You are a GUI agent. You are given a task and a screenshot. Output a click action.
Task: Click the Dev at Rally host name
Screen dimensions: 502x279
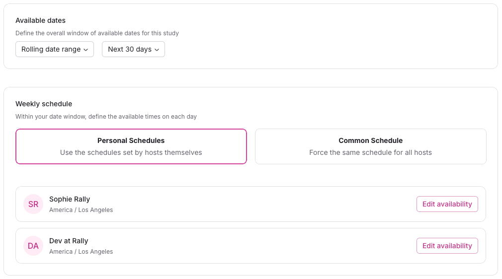tap(69, 241)
